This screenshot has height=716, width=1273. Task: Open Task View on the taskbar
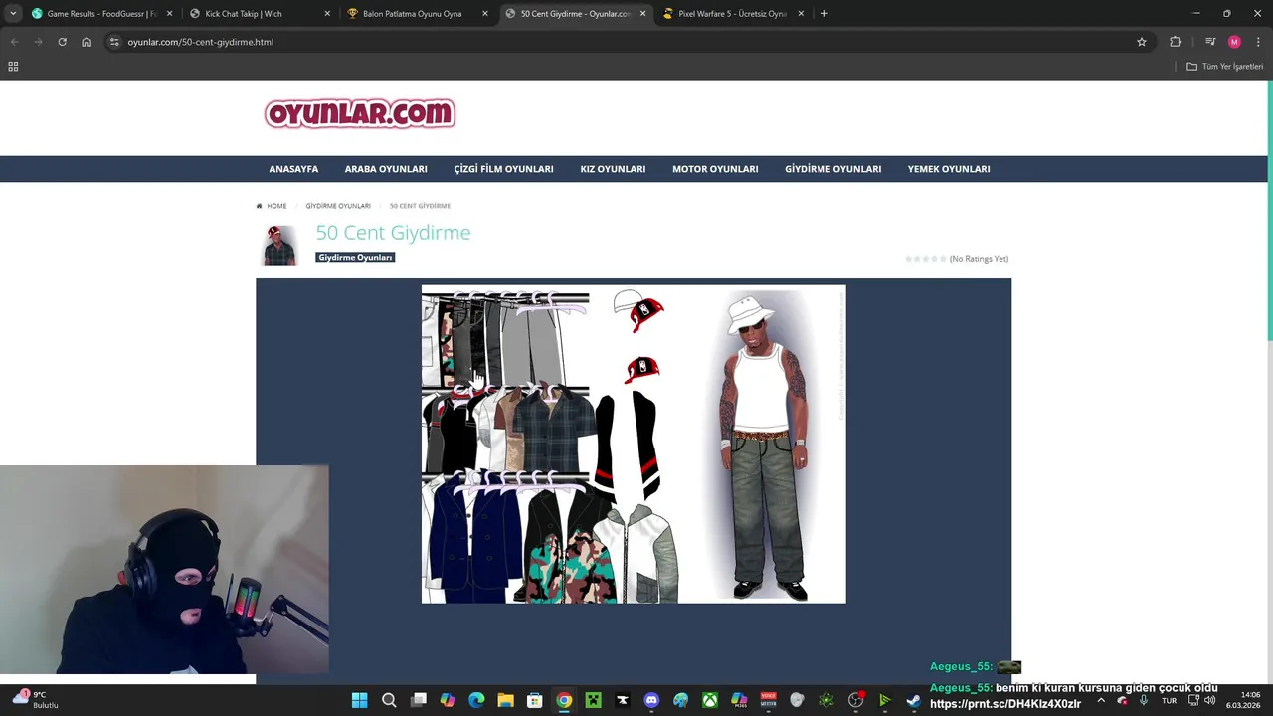[419, 700]
